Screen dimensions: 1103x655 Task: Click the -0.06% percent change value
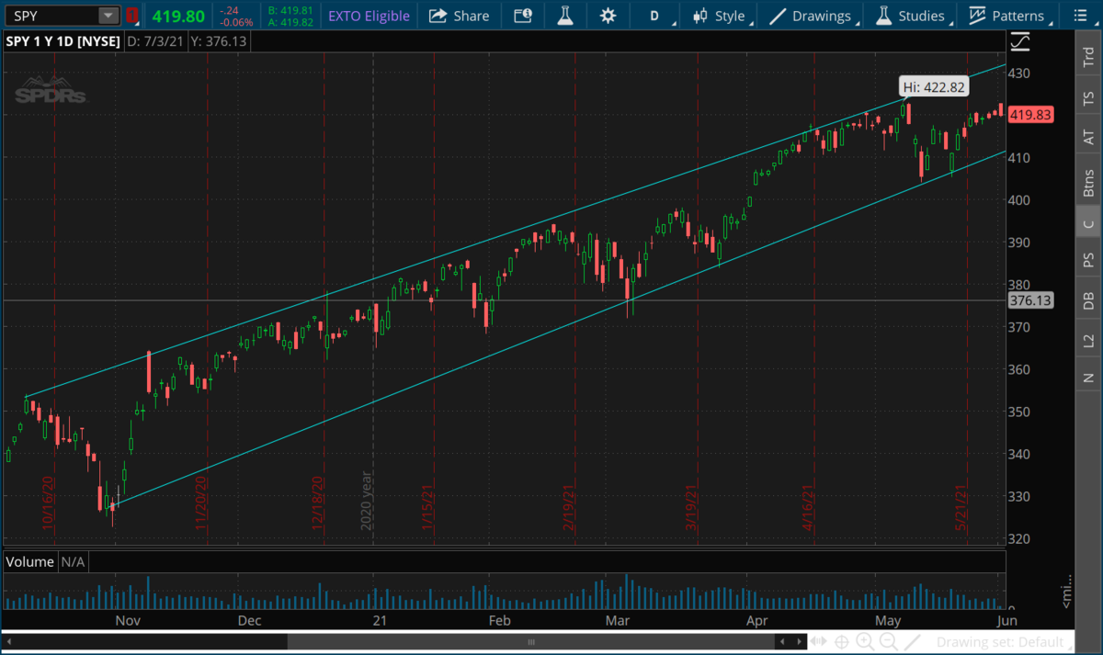[236, 22]
